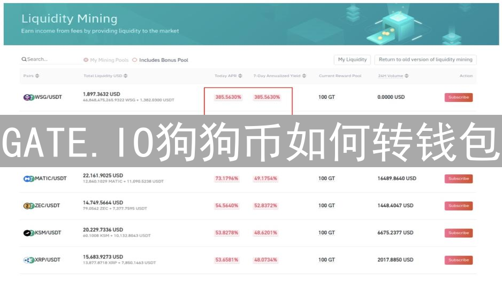Click XRP liquidity value 15,683.9273 USD
Viewport: 502px width, 282px height.
(103, 257)
